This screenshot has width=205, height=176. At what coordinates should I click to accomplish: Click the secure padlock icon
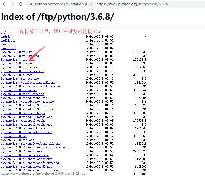31,4
